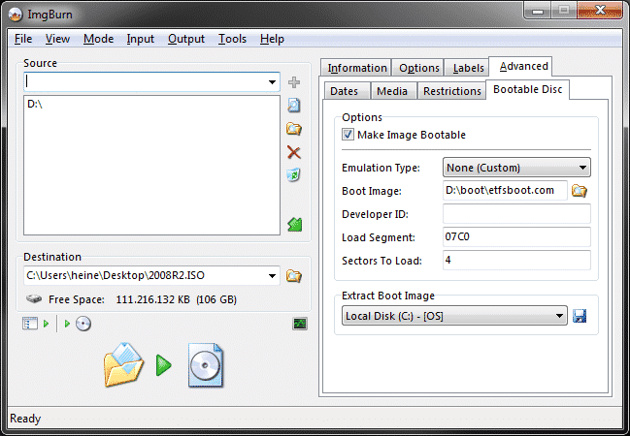Open the Extract Boot Image drive dropdown
630x436 pixels.
tap(454, 316)
